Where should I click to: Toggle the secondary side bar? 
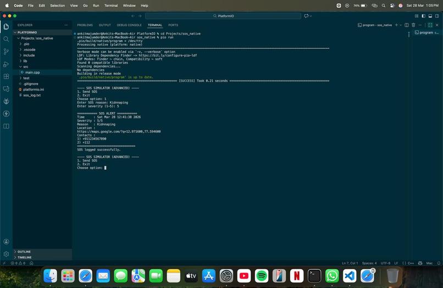[437, 16]
